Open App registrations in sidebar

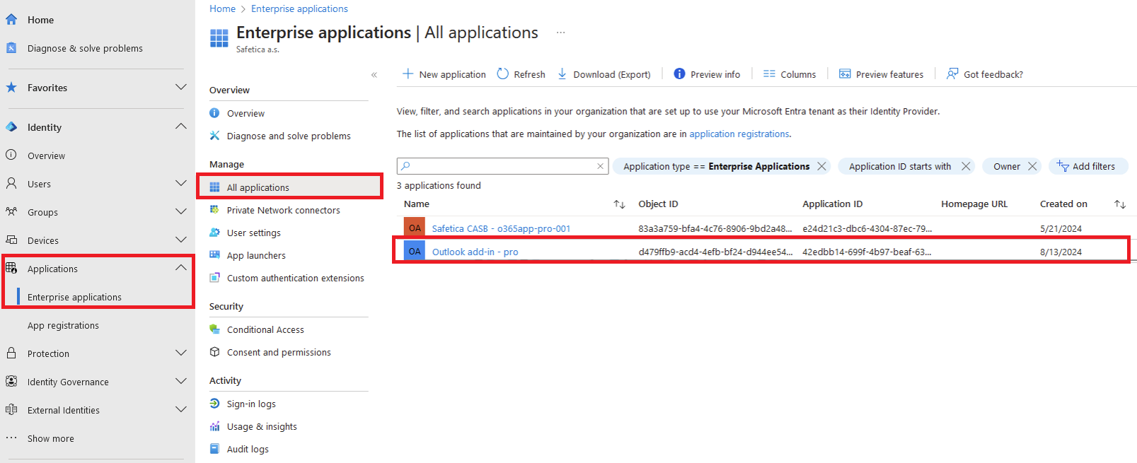coord(63,325)
